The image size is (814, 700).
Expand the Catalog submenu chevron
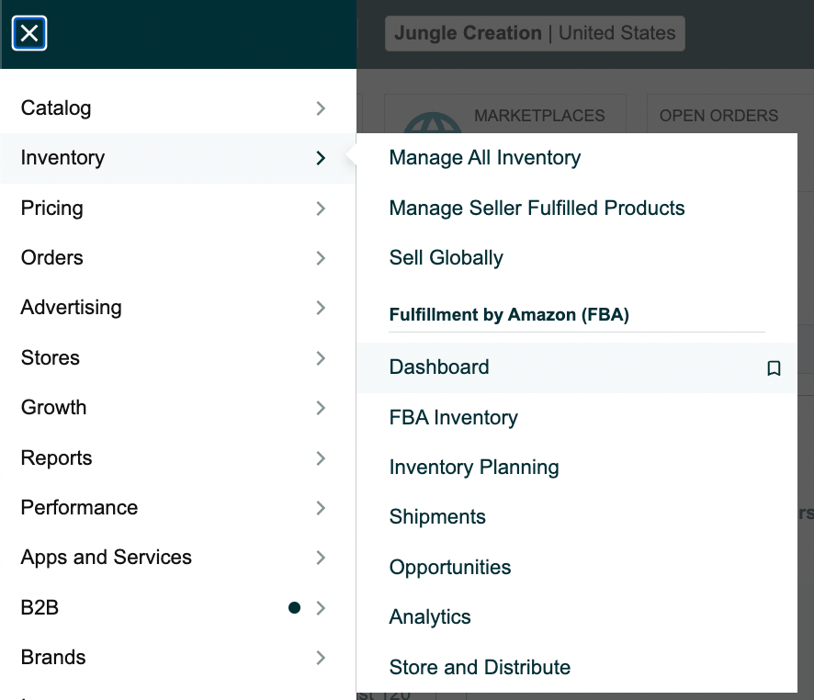321,108
